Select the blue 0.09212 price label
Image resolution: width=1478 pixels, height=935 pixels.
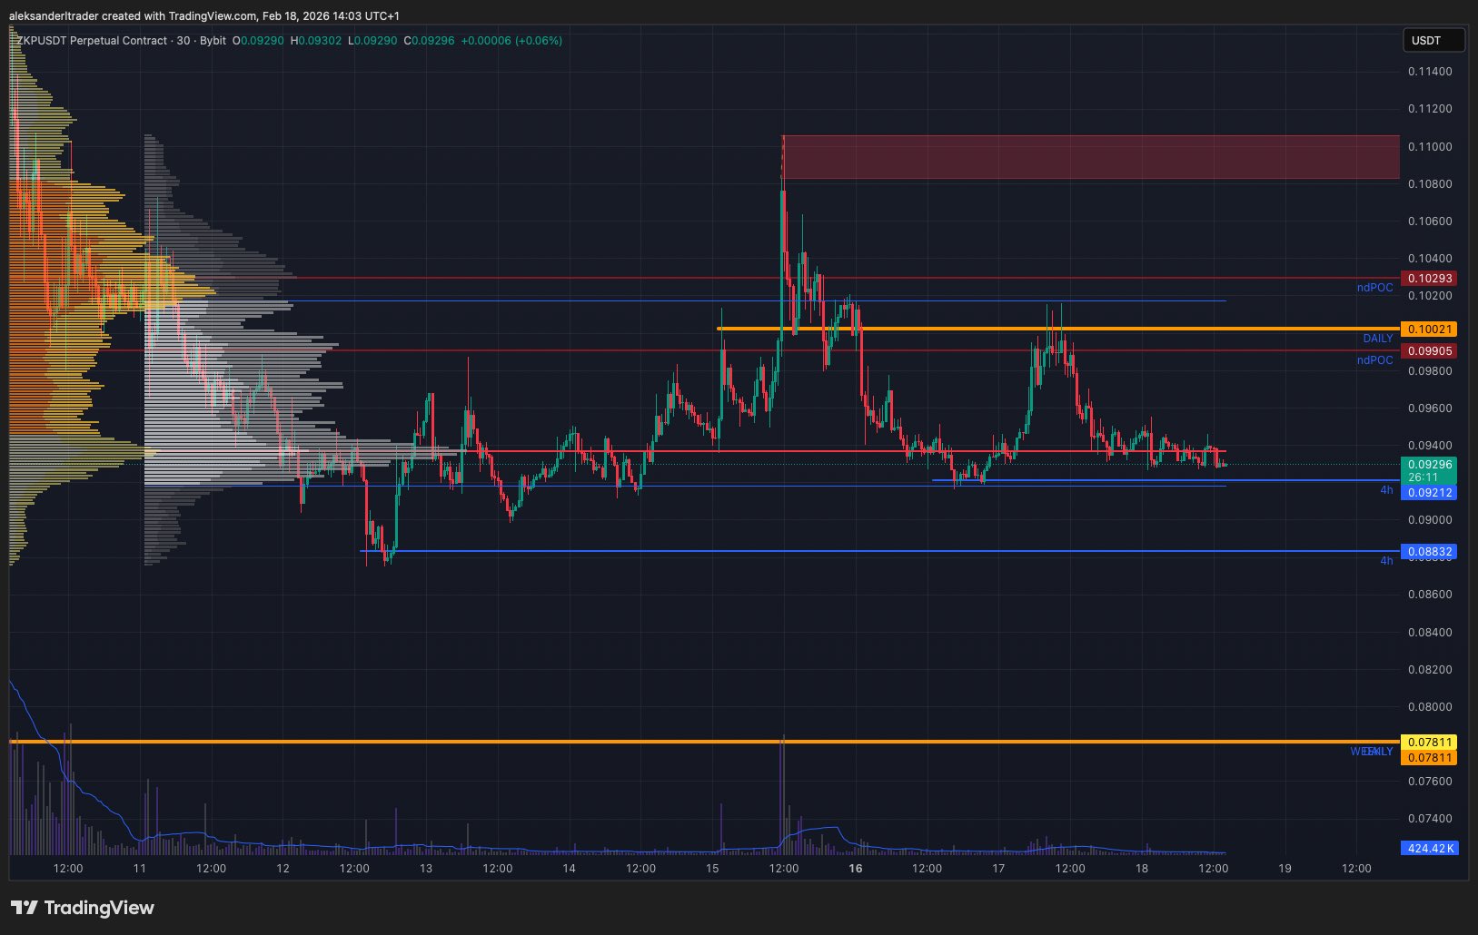coord(1429,493)
